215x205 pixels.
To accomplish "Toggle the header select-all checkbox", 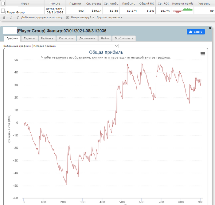I will 3,3.
